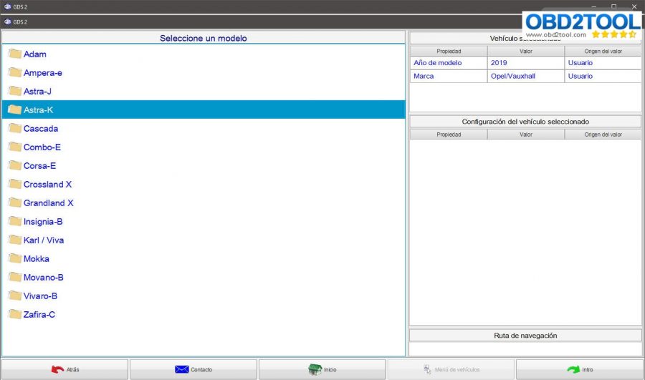The height and width of the screenshot is (380, 645).
Task: Select the Corsa-E model
Action: tap(39, 166)
